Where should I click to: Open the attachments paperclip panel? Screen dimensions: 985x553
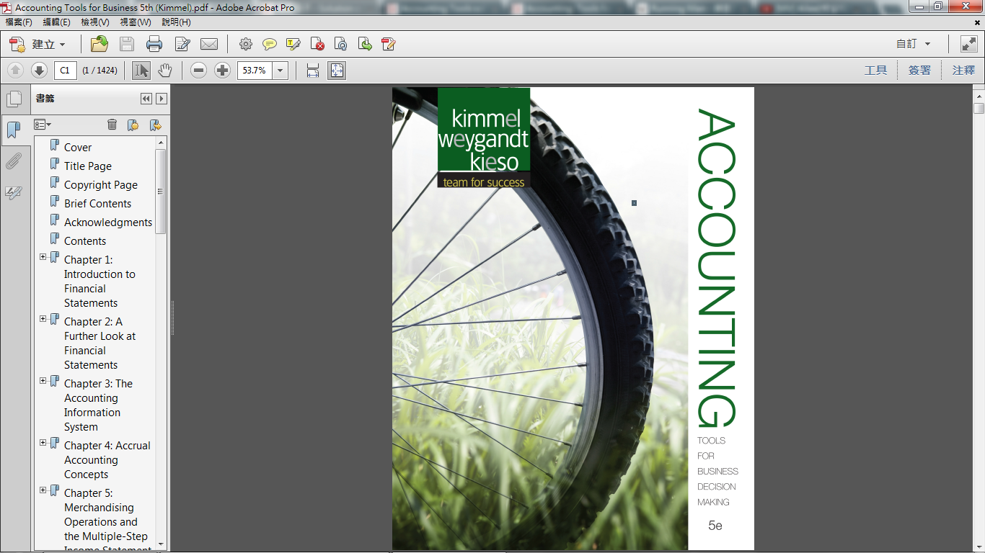click(x=14, y=161)
